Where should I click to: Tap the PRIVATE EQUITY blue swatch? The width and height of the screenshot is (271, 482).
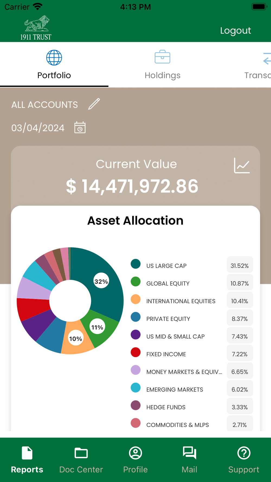[135, 317]
